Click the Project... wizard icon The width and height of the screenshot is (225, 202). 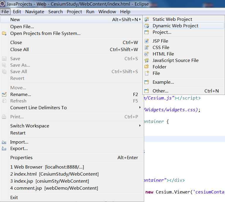point(146,32)
